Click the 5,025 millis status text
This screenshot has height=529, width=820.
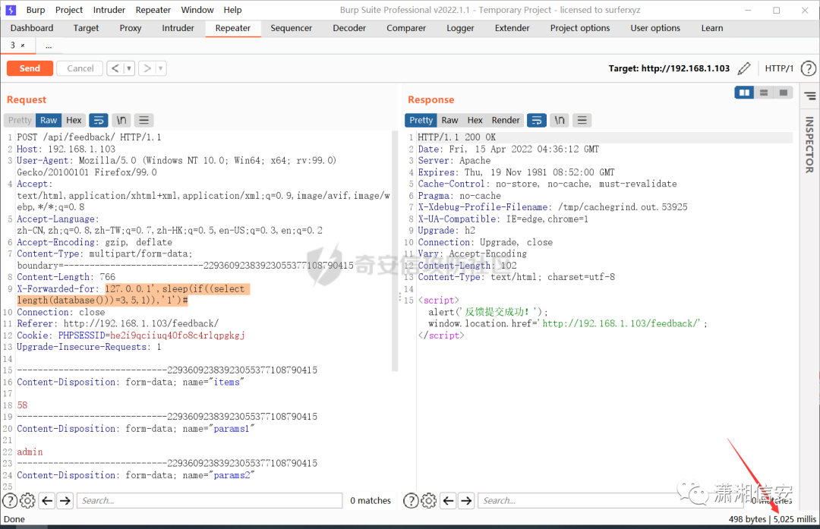point(794,519)
